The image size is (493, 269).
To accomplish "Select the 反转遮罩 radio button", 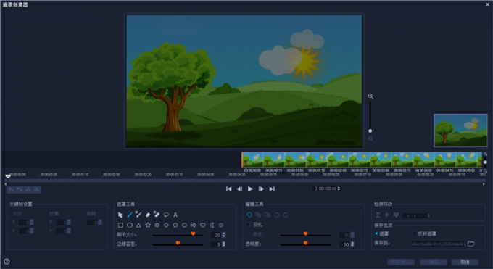I will coord(415,233).
